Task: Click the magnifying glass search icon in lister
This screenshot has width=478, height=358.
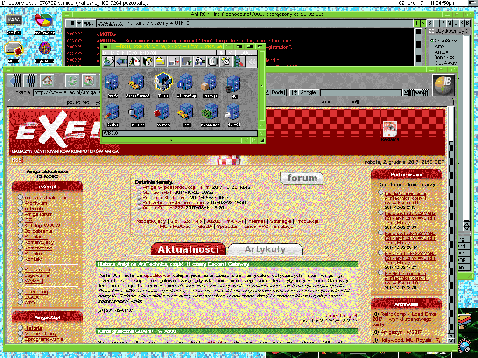Action: [239, 62]
